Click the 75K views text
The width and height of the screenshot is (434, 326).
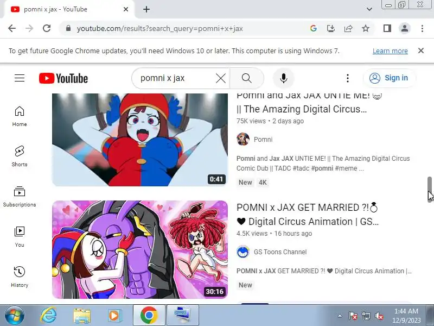[x=251, y=121]
